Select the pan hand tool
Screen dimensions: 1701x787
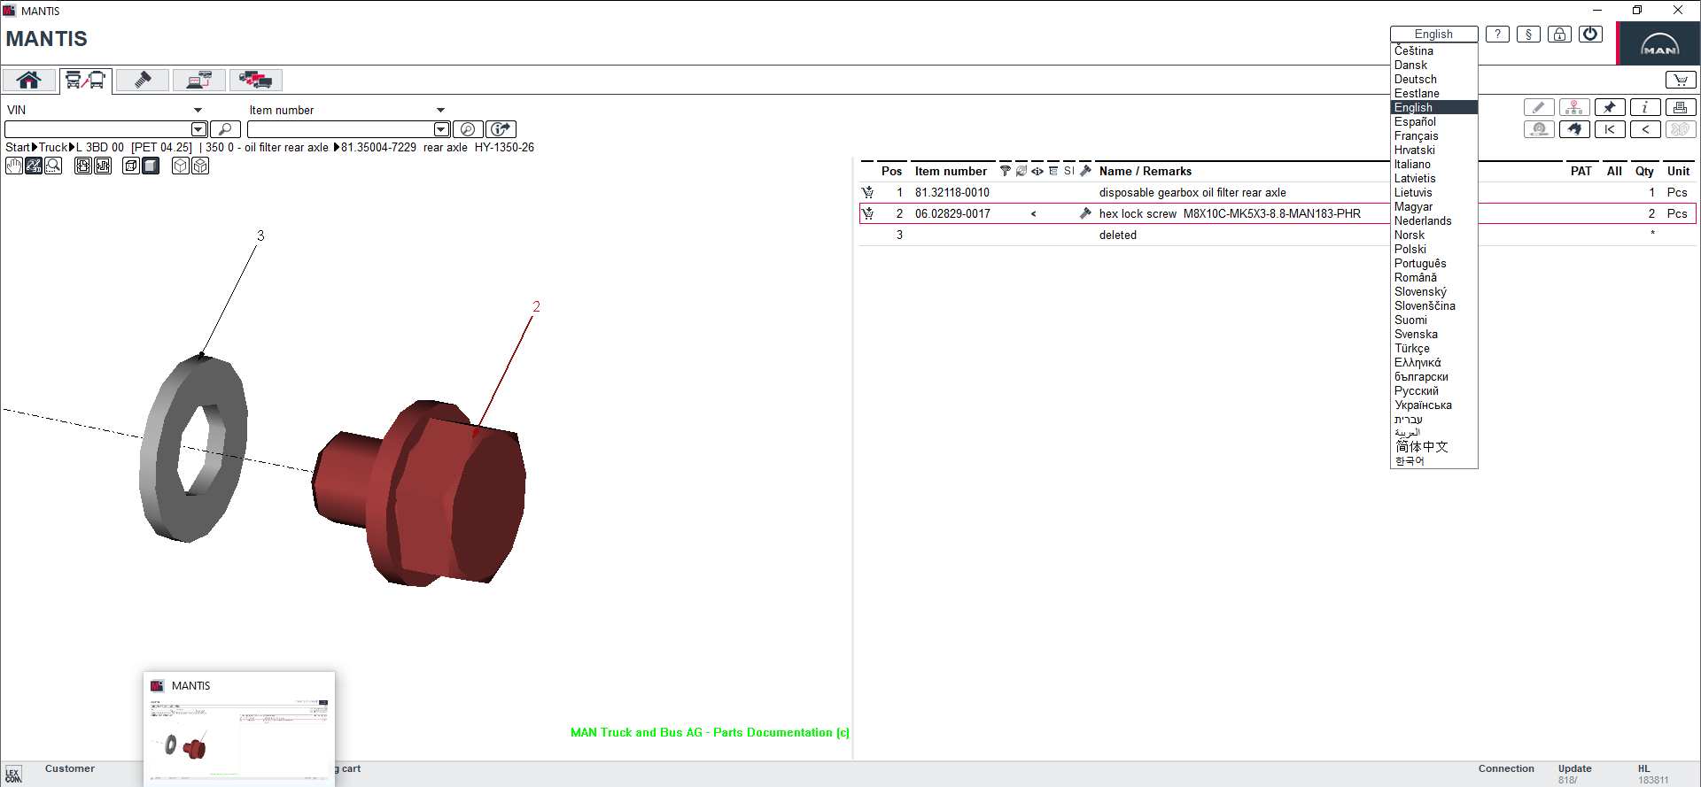coord(14,166)
